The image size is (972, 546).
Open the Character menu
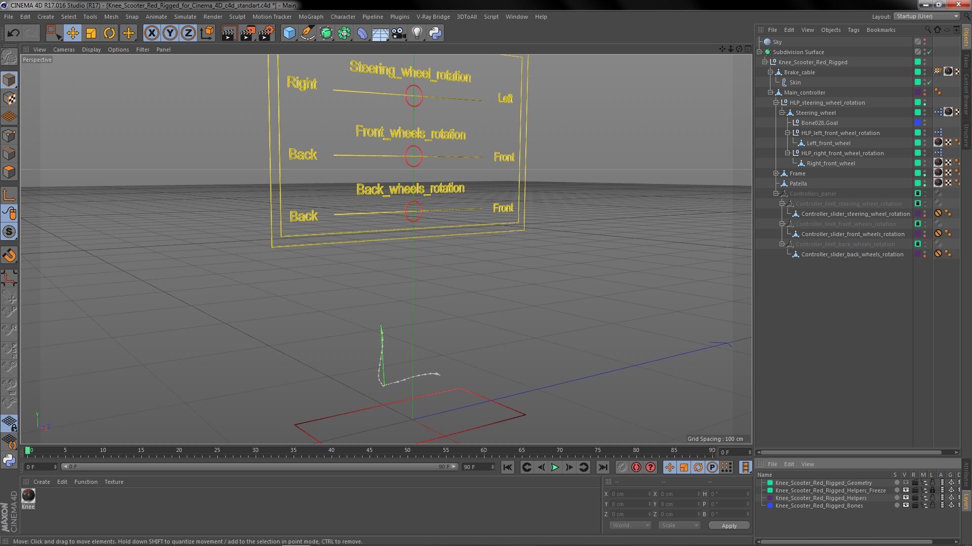pos(343,17)
